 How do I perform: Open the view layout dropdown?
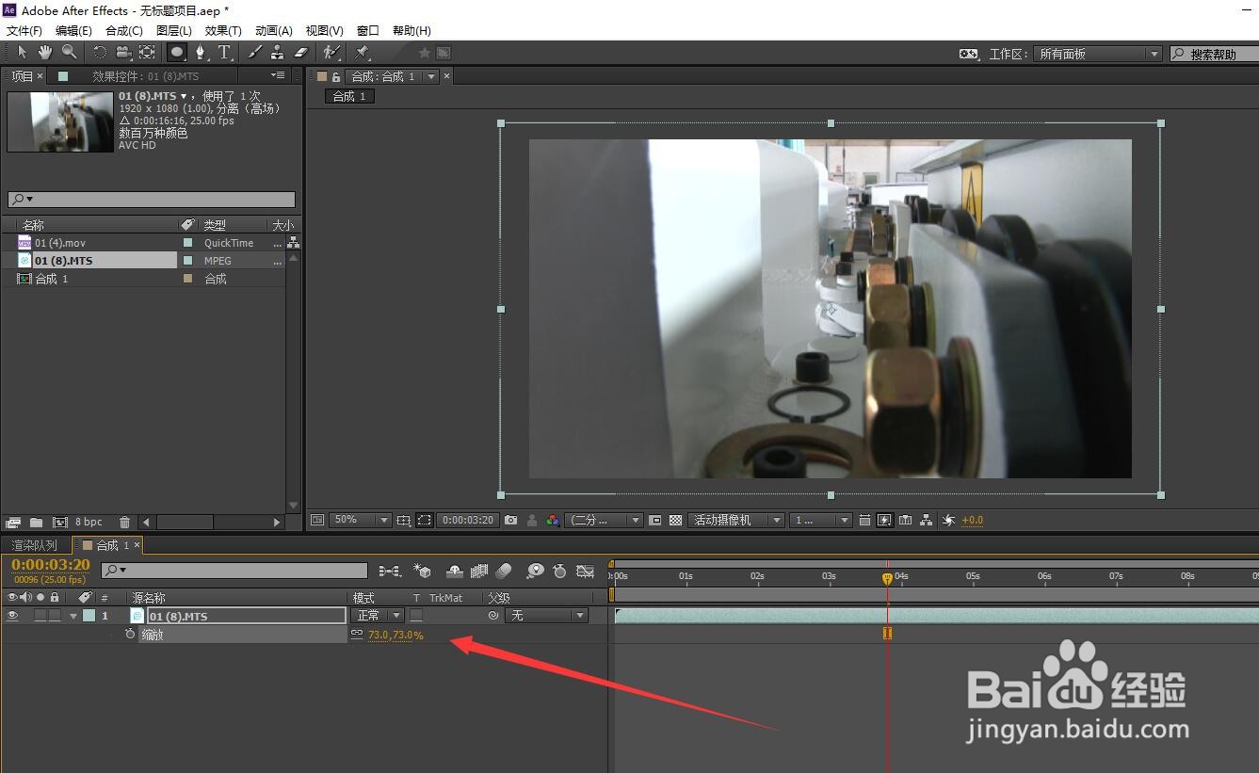tap(820, 520)
